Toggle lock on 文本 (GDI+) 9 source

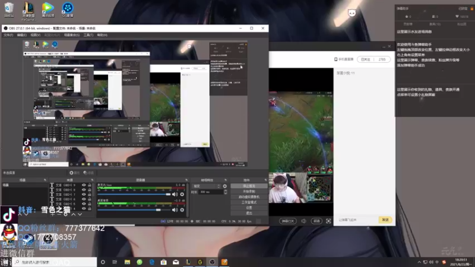[x=90, y=185]
